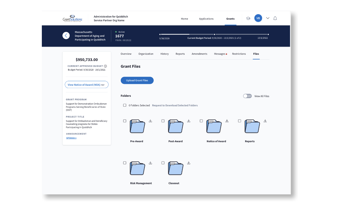
Task: Open the Pre-Award folder icon
Action: (137, 126)
